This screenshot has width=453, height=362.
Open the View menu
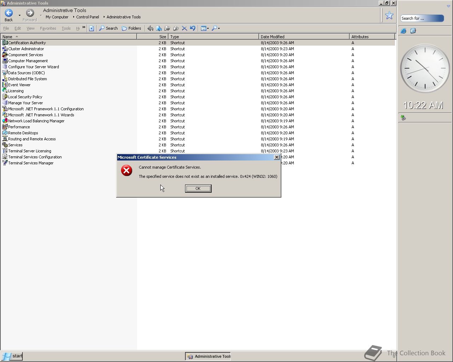point(30,28)
